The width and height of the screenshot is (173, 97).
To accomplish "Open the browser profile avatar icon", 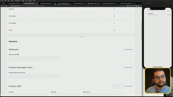I will point(138,6).
